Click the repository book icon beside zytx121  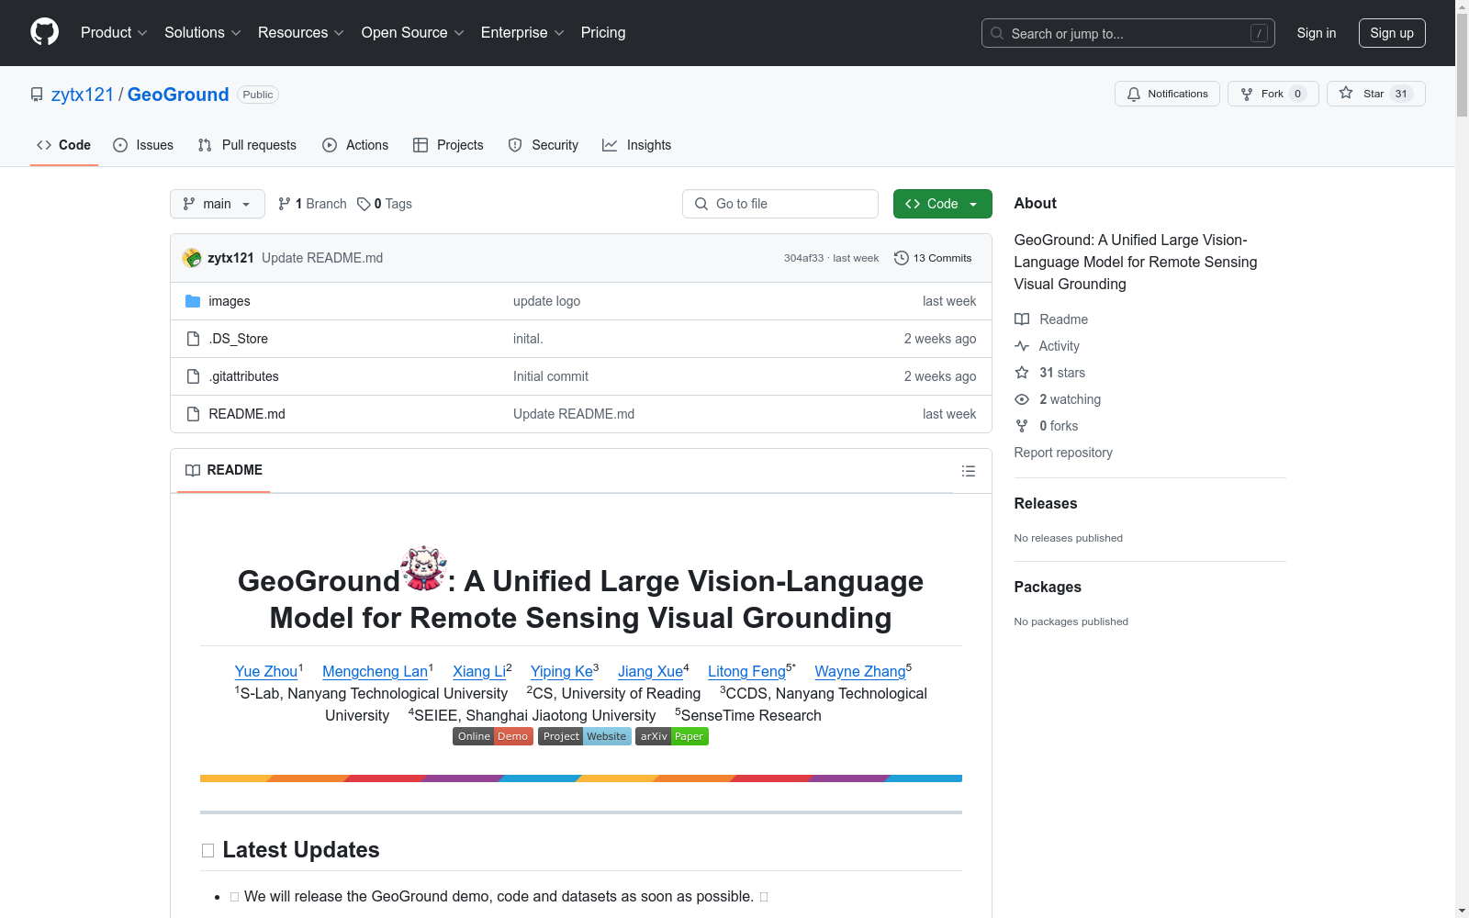point(37,95)
